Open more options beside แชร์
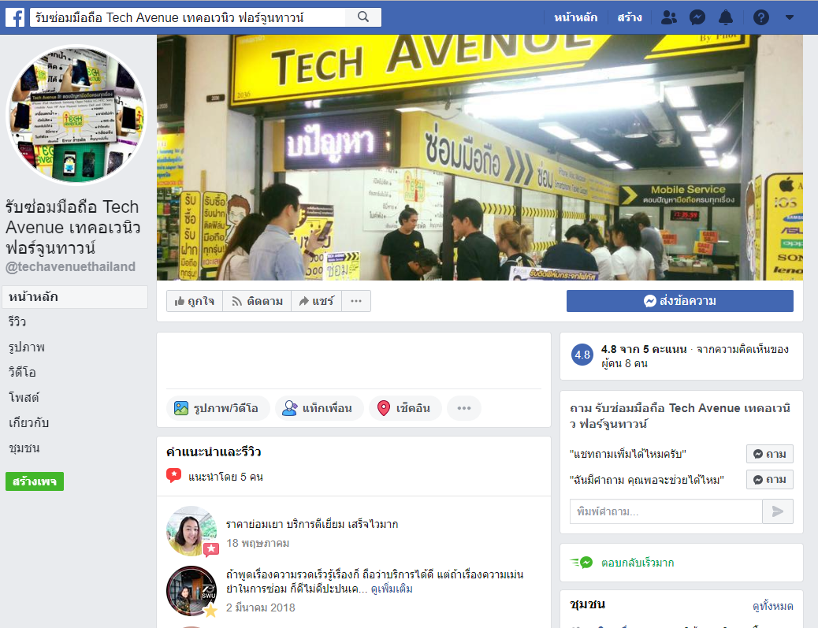 tap(356, 301)
